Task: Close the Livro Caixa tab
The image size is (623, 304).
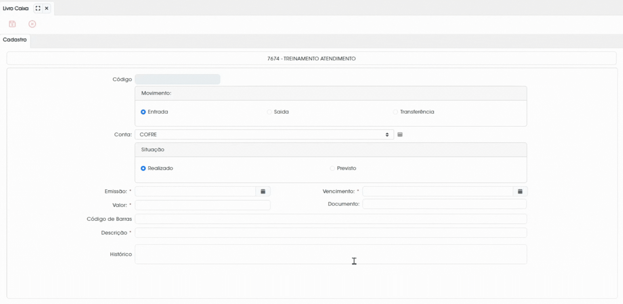Action: click(x=47, y=8)
